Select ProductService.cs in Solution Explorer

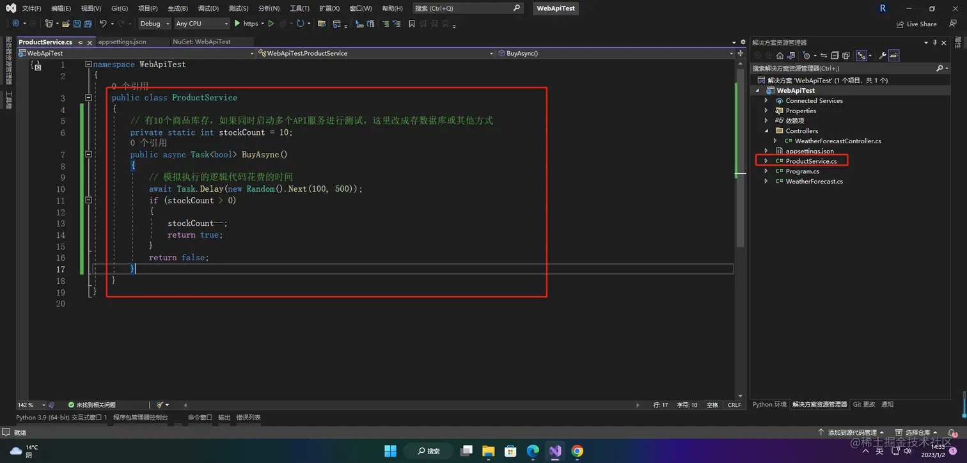click(811, 161)
